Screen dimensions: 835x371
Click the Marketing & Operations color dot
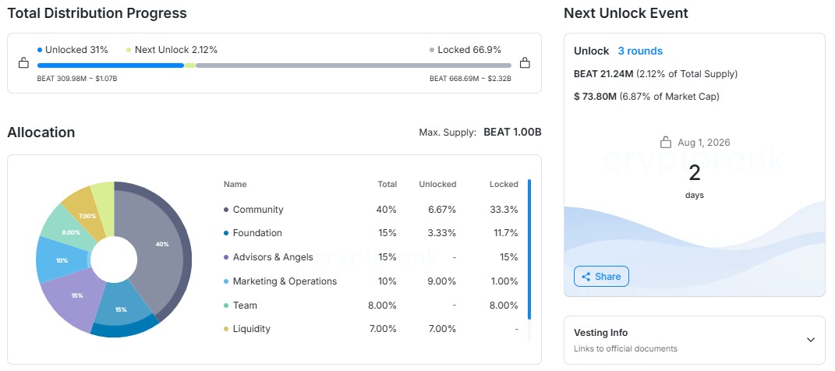(x=226, y=281)
